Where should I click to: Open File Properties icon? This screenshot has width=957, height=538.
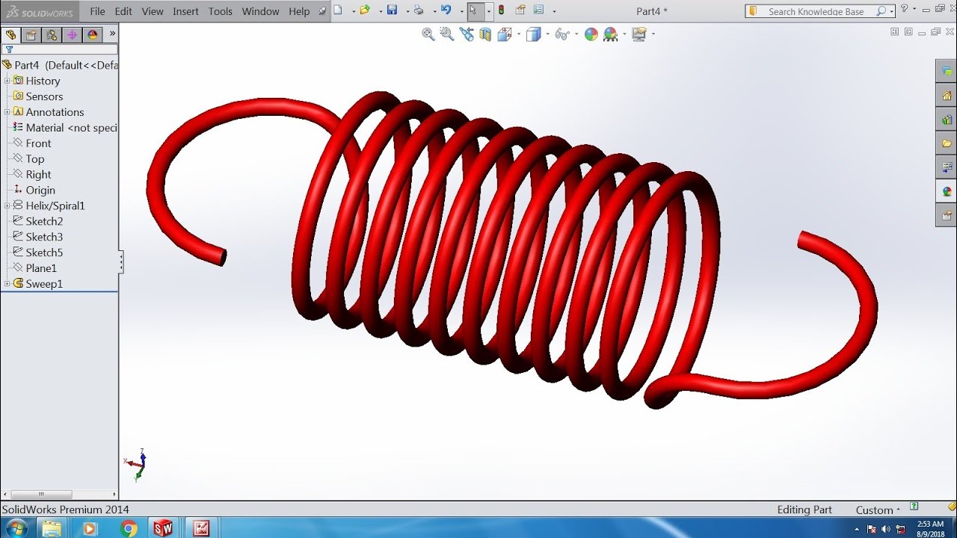[x=521, y=10]
